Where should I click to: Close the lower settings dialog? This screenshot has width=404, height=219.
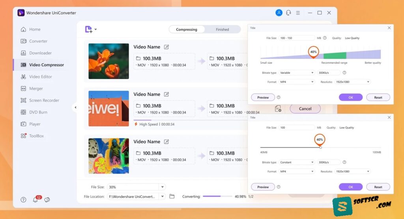389,118
